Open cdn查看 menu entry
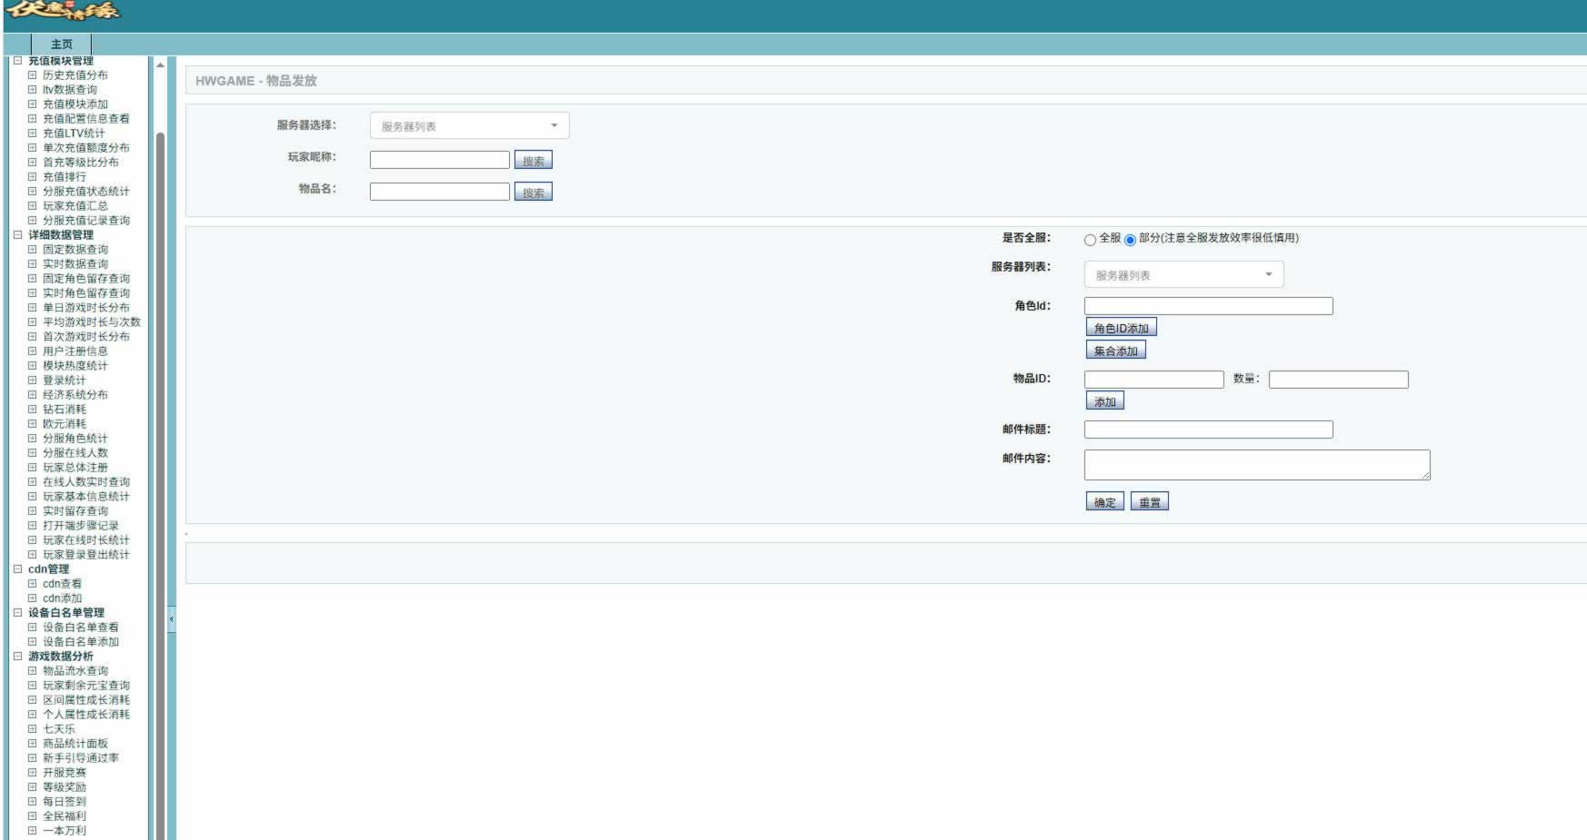Screen dimensions: 1587x840 [62, 584]
